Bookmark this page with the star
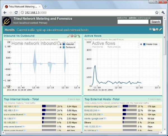This screenshot has width=168, height=136. coord(157,13)
